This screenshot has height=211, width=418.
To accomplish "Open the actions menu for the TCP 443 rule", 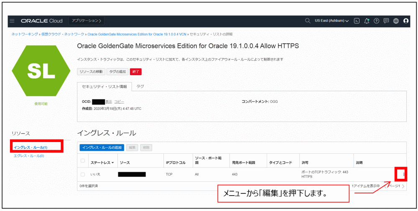I will [x=404, y=175].
